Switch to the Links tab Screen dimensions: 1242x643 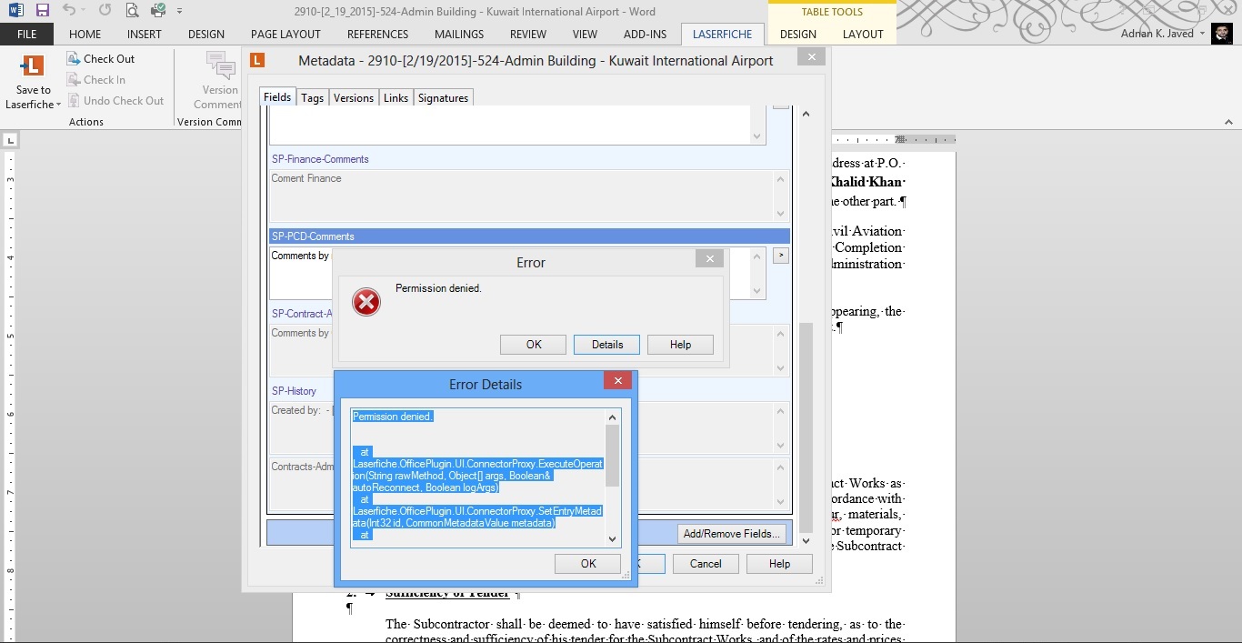click(x=396, y=97)
